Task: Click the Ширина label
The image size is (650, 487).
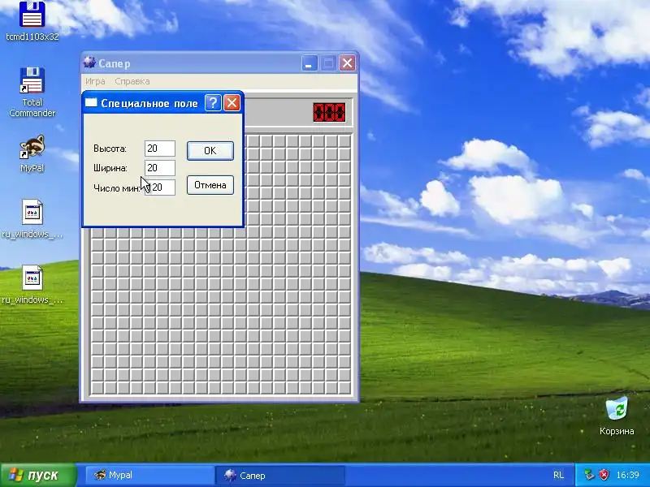Action: click(110, 168)
